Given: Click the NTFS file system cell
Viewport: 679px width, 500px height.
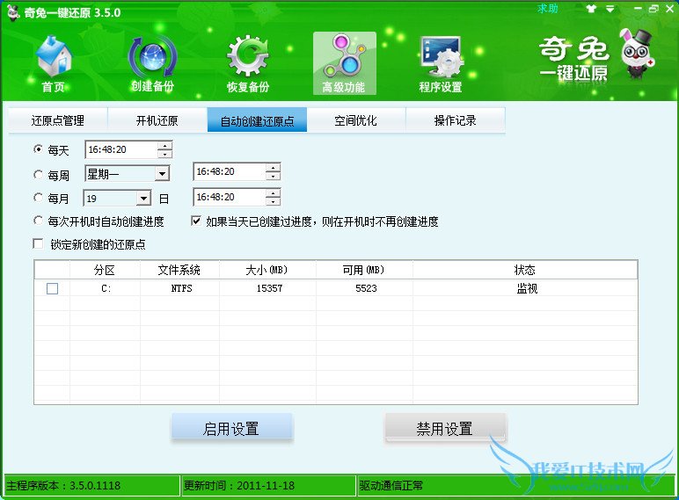Looking at the screenshot, I should point(180,288).
